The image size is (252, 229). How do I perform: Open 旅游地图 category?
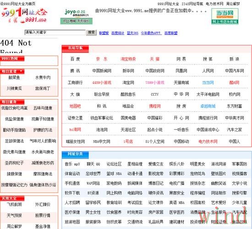pyautogui.click(x=72, y=222)
